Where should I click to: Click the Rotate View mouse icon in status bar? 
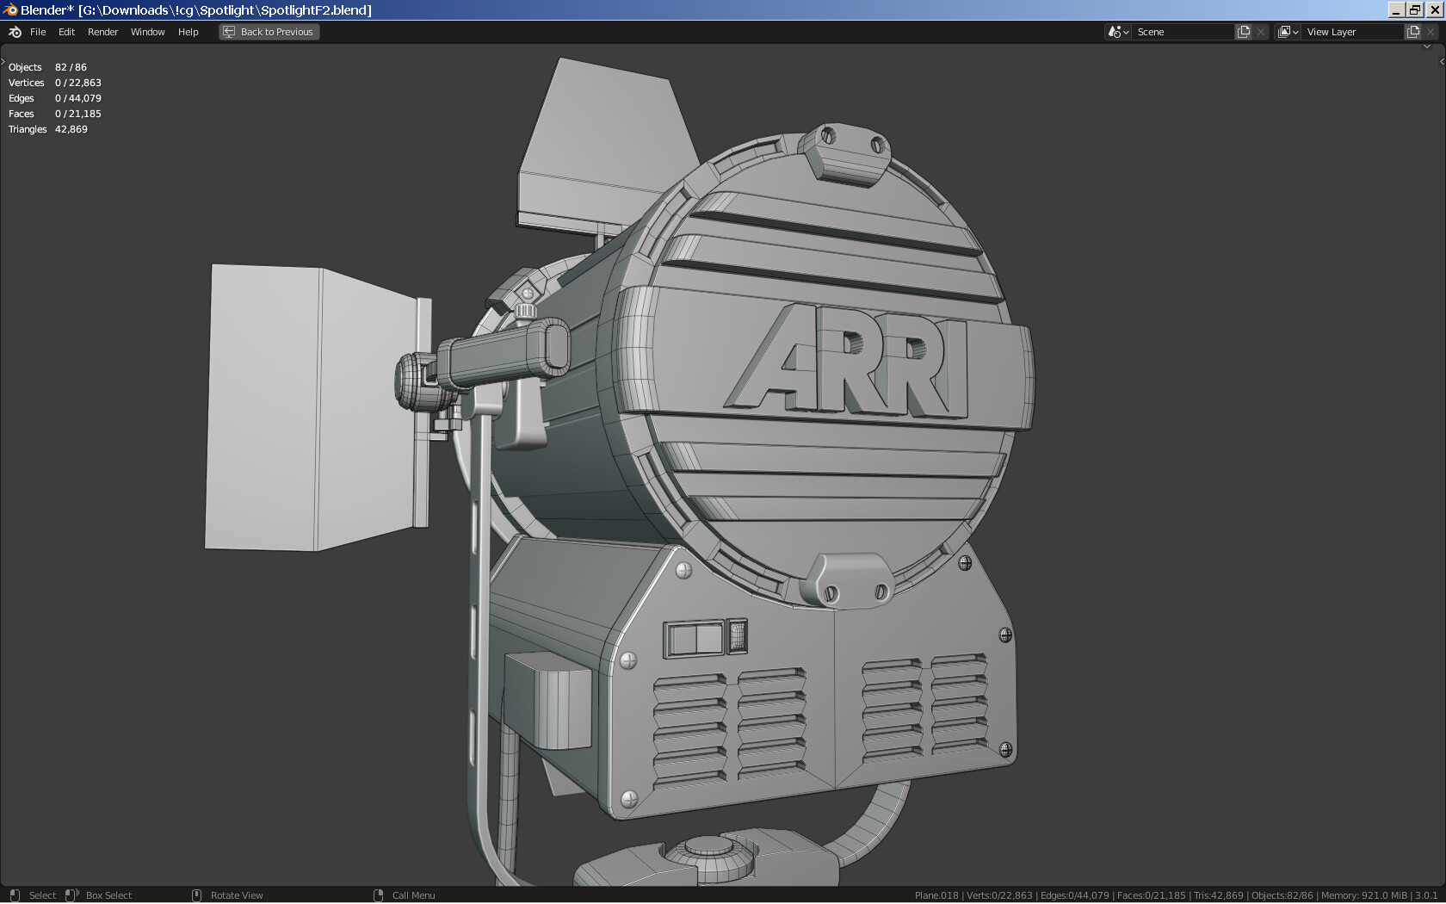pos(196,895)
